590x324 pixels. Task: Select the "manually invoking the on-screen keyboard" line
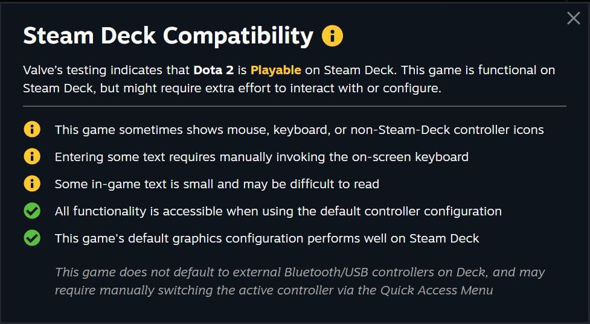261,157
